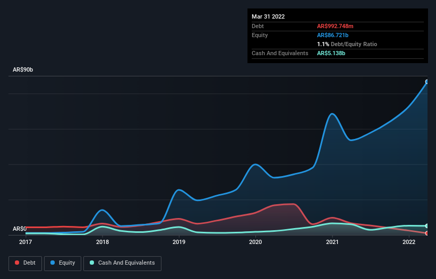
Task: Click the Debt value AR$992.748m
Action: (335, 26)
